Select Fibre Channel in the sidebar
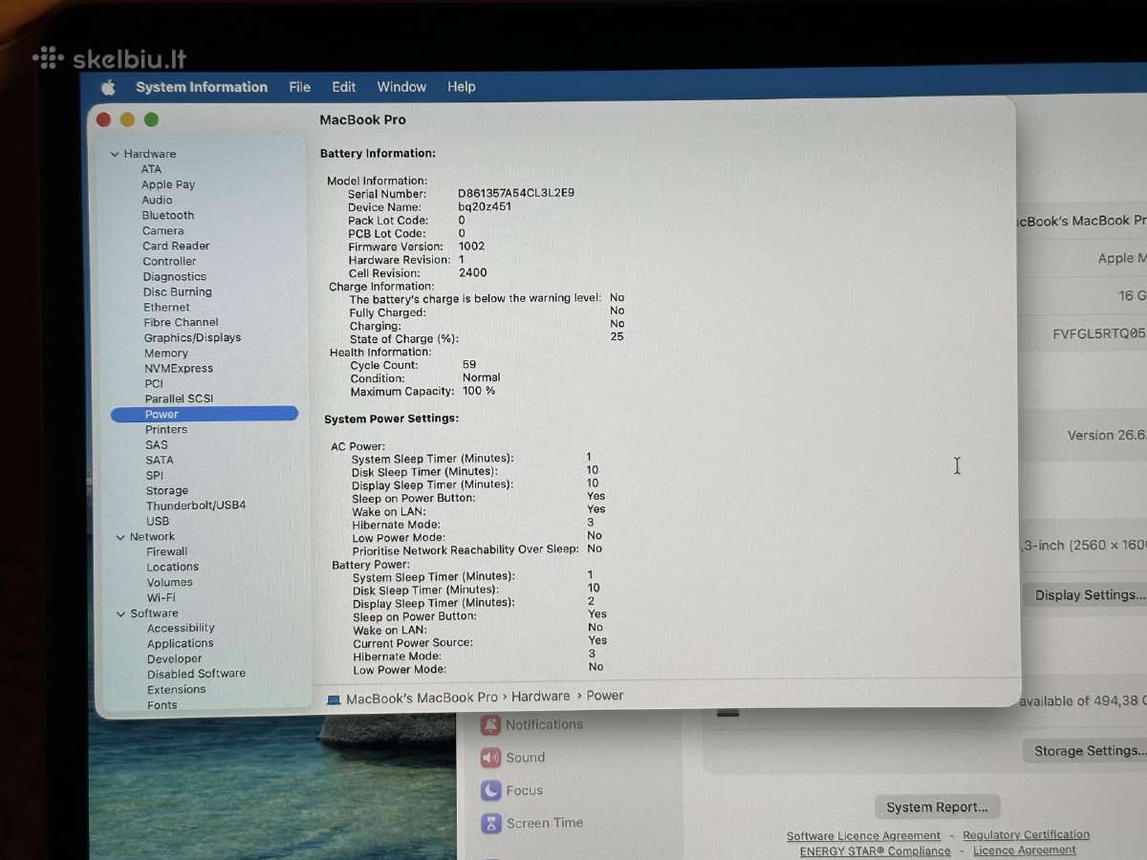 pyautogui.click(x=181, y=322)
